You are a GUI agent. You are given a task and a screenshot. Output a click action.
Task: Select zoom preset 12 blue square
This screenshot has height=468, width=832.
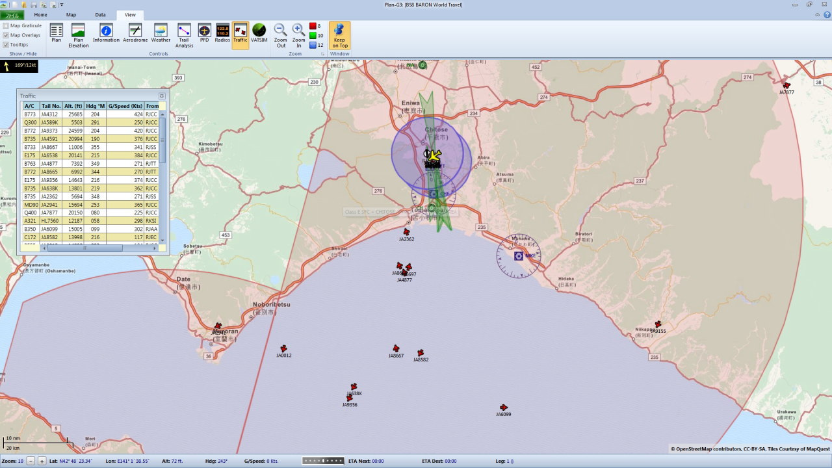[x=317, y=45]
